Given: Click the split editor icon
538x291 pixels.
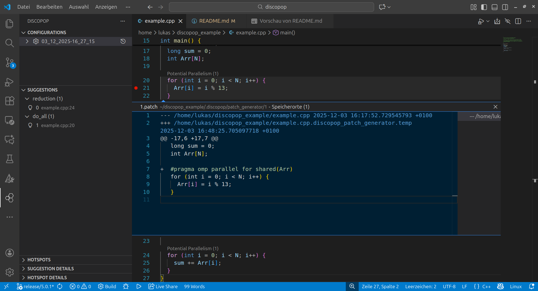Looking at the screenshot, I should pos(518,21).
